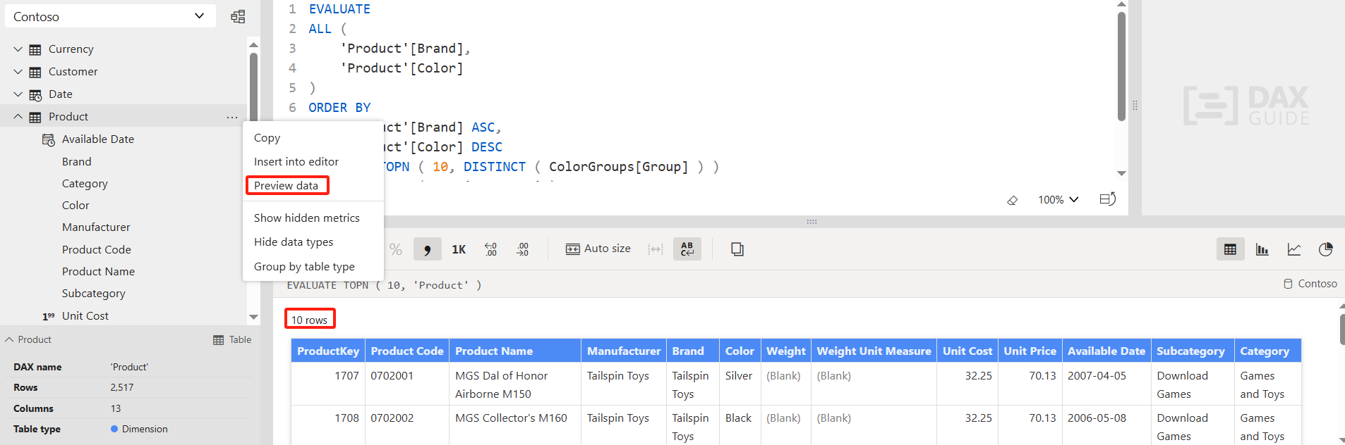Screen dimensions: 1345x445
Task: Select Copy from the context menu
Action: 313,138
